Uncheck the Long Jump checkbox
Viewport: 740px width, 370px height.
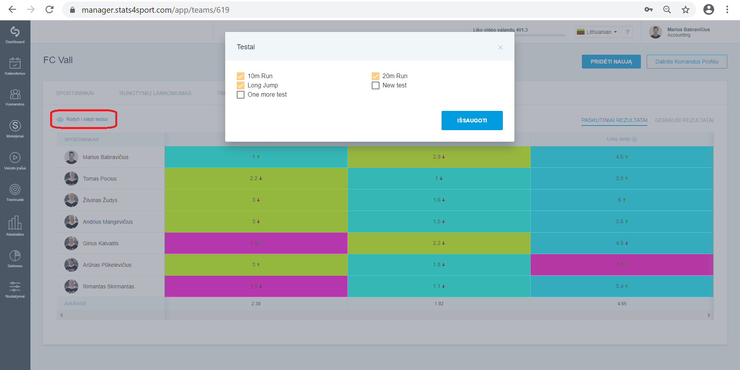241,85
